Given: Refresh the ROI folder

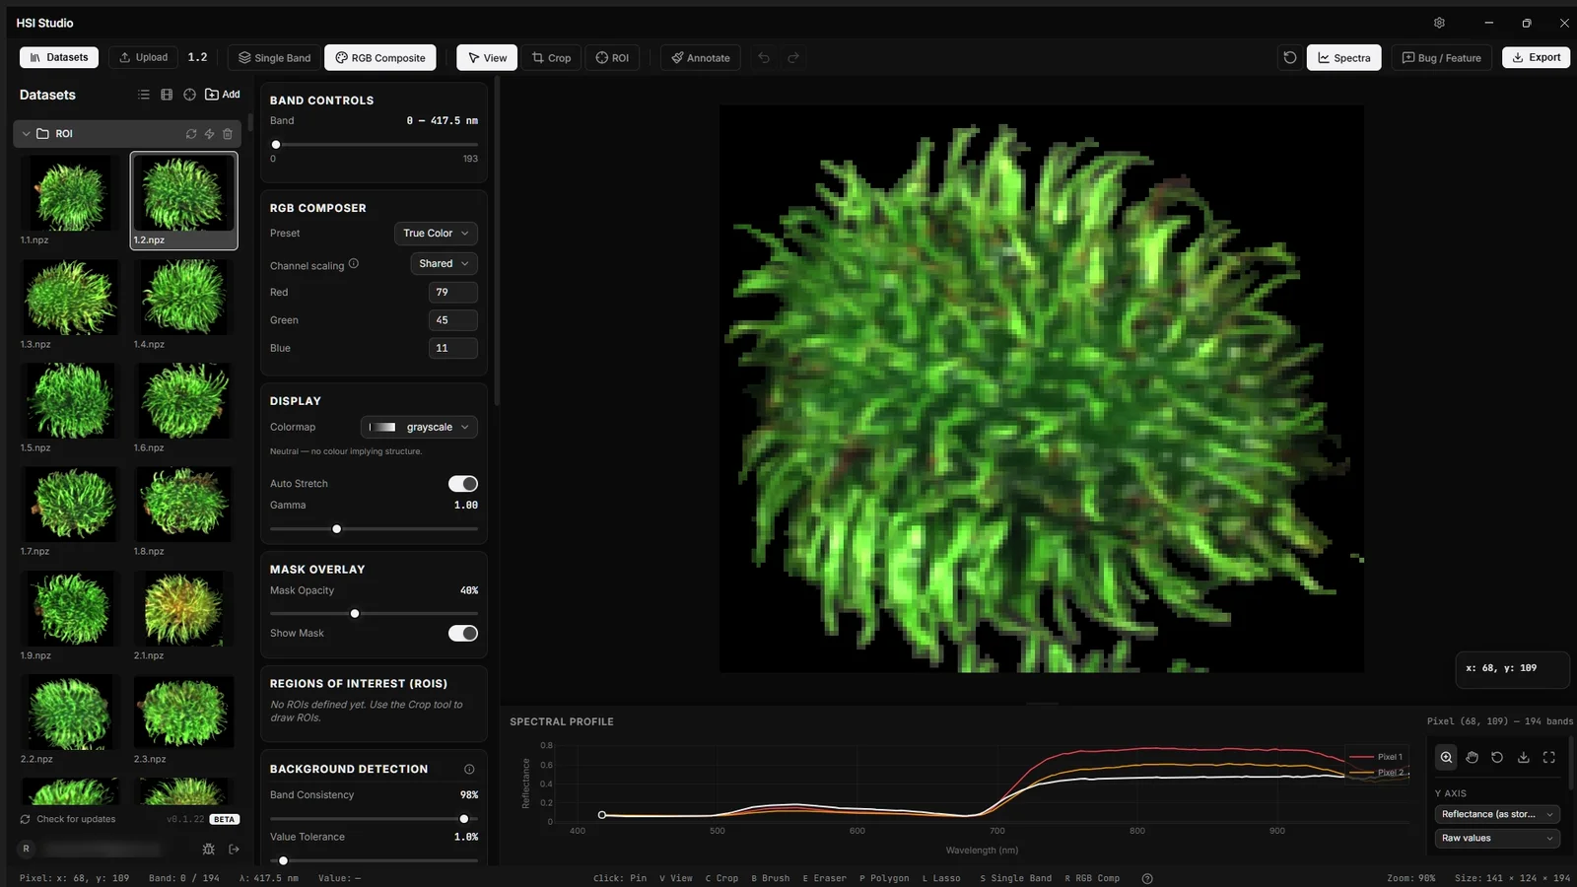Looking at the screenshot, I should coord(191,134).
